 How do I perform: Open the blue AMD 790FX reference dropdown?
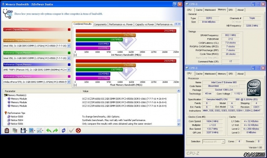click(x=69, y=69)
